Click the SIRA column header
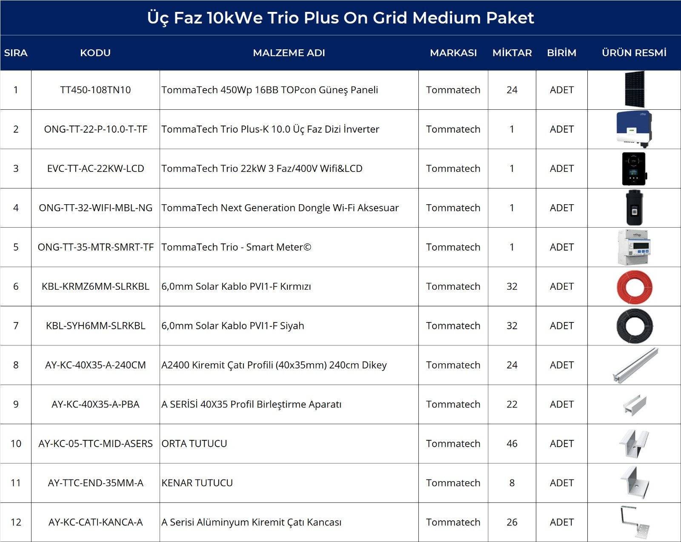Screen dimensions: 681x542 [x=16, y=53]
